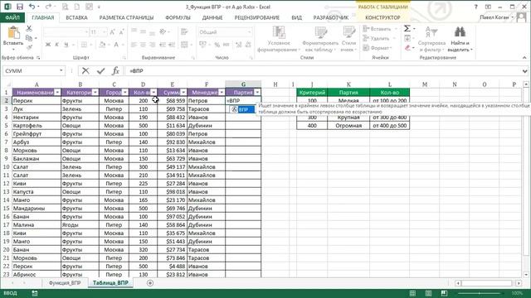Switch to the ФОРМУЛЫ ribbon tab
This screenshot has width=531, height=298.
pos(178,17)
